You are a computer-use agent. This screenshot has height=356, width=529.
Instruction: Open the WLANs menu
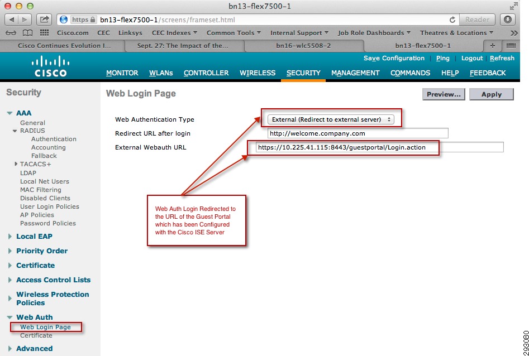point(161,73)
